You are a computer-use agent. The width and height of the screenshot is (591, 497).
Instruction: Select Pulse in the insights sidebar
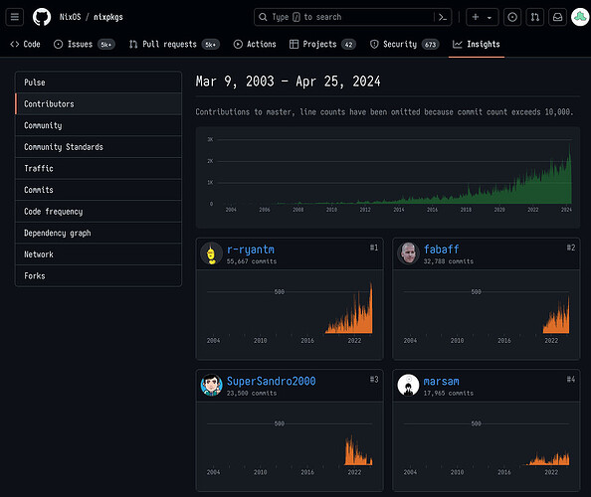[x=98, y=83]
